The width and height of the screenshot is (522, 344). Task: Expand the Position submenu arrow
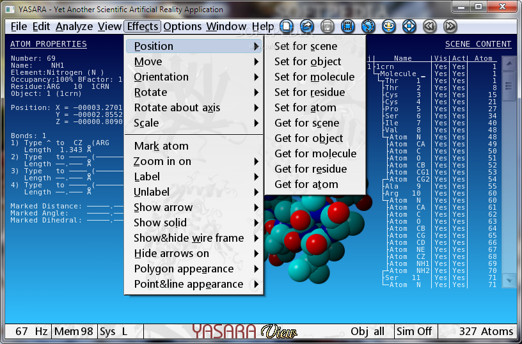pyautogui.click(x=256, y=46)
